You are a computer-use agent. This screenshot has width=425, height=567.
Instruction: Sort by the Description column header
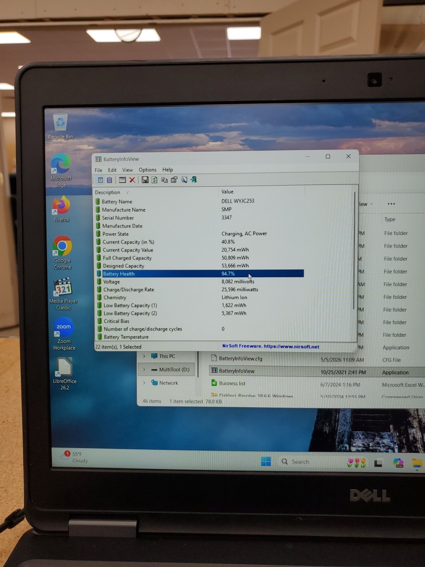[x=156, y=192]
